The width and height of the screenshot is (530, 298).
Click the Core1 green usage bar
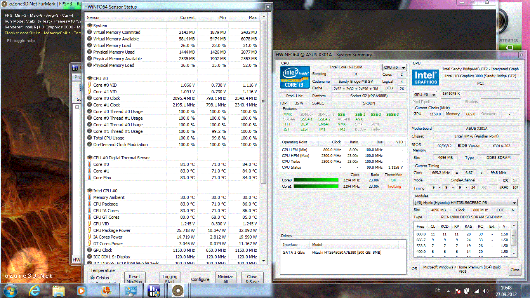316,186
